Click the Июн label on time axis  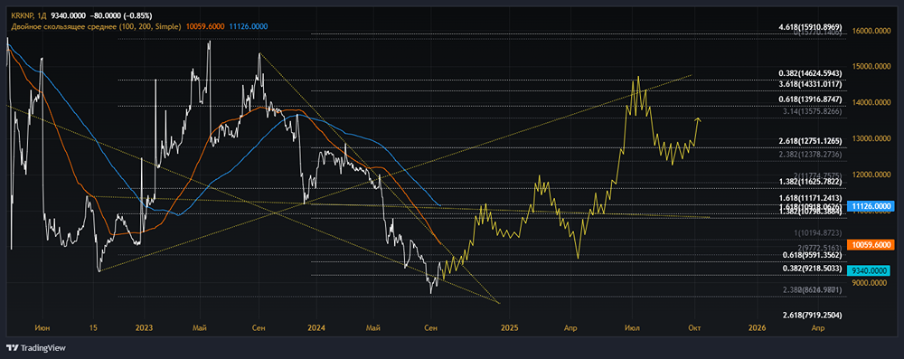tap(42, 328)
